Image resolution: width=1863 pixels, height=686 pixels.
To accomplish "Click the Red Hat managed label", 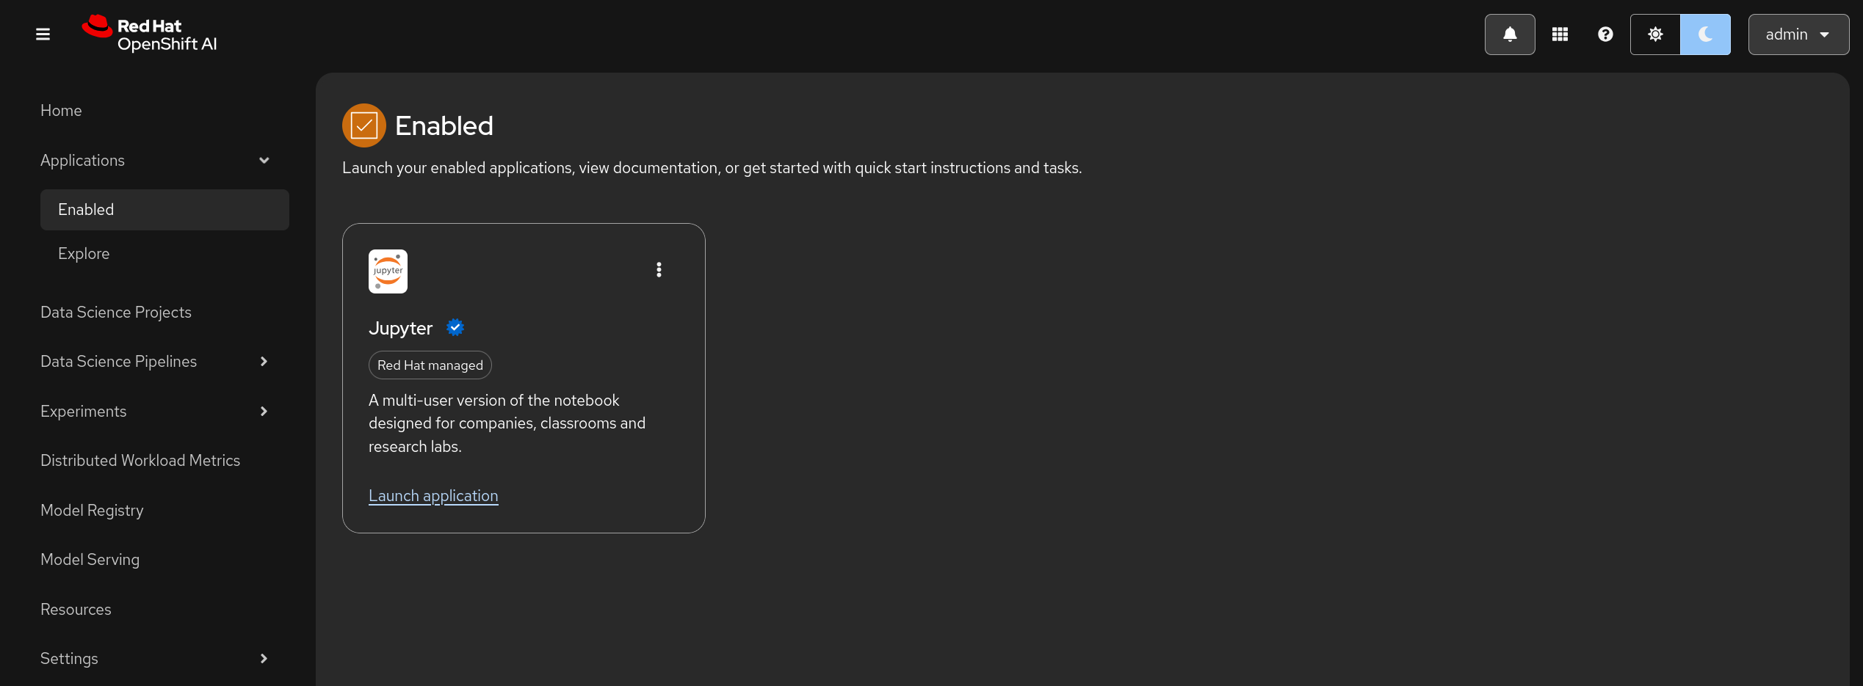I will point(430,365).
